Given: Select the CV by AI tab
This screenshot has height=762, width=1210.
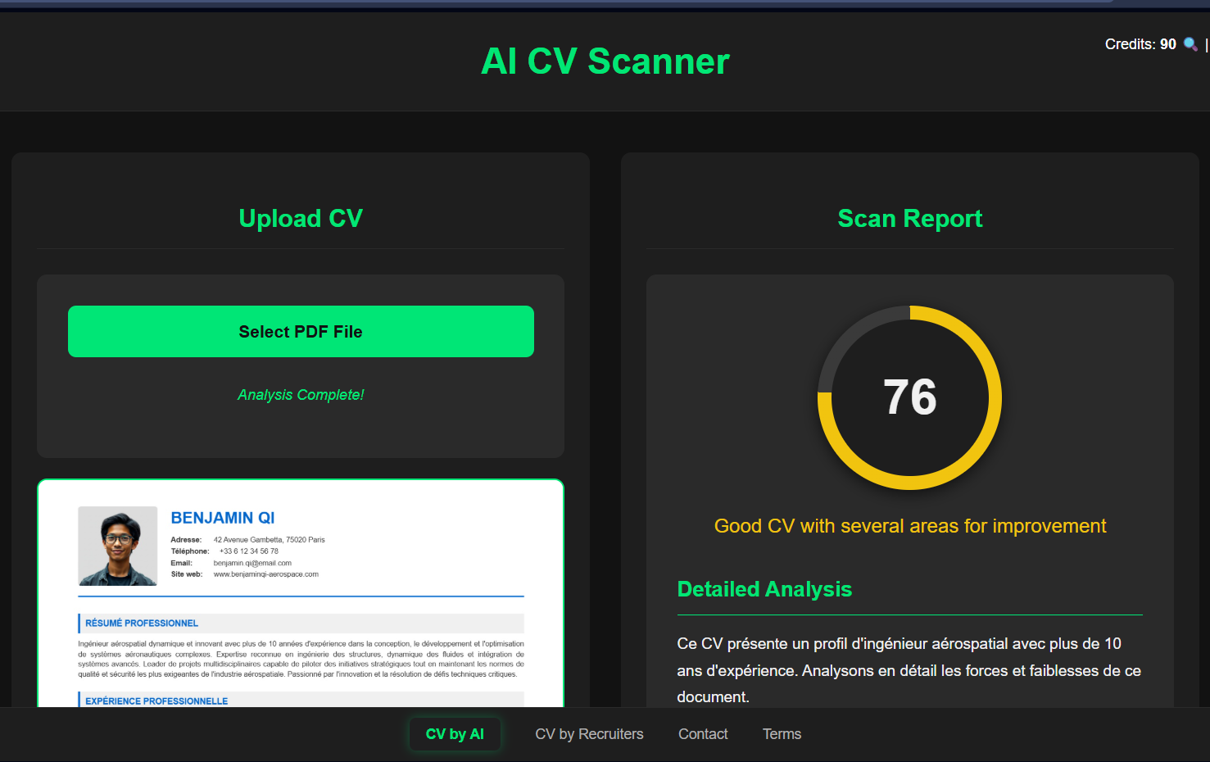Looking at the screenshot, I should pyautogui.click(x=455, y=733).
